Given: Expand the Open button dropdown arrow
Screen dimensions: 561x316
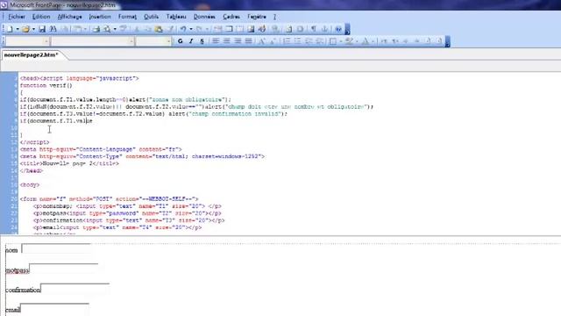Looking at the screenshot, I should coord(33,29).
